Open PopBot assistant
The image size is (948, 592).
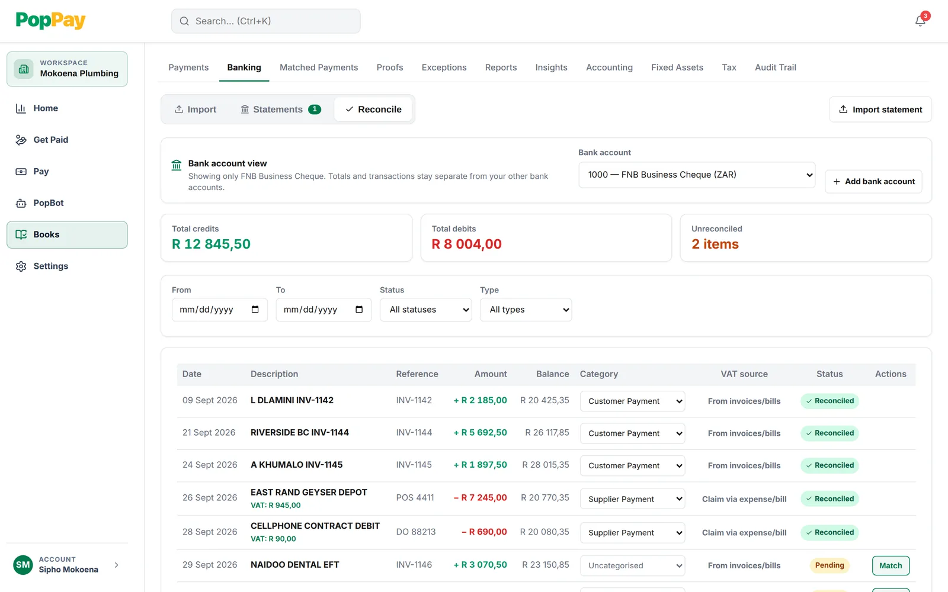pyautogui.click(x=67, y=203)
